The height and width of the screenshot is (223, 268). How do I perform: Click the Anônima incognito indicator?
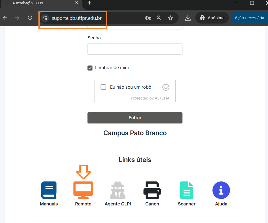click(x=212, y=18)
